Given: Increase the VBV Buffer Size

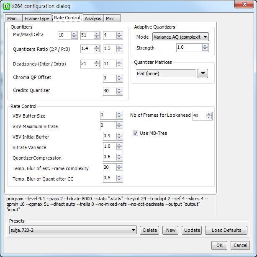Looking at the screenshot, I should coord(119,113).
